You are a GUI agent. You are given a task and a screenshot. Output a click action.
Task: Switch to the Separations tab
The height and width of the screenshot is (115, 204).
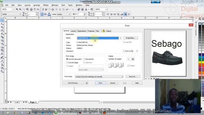82,31
